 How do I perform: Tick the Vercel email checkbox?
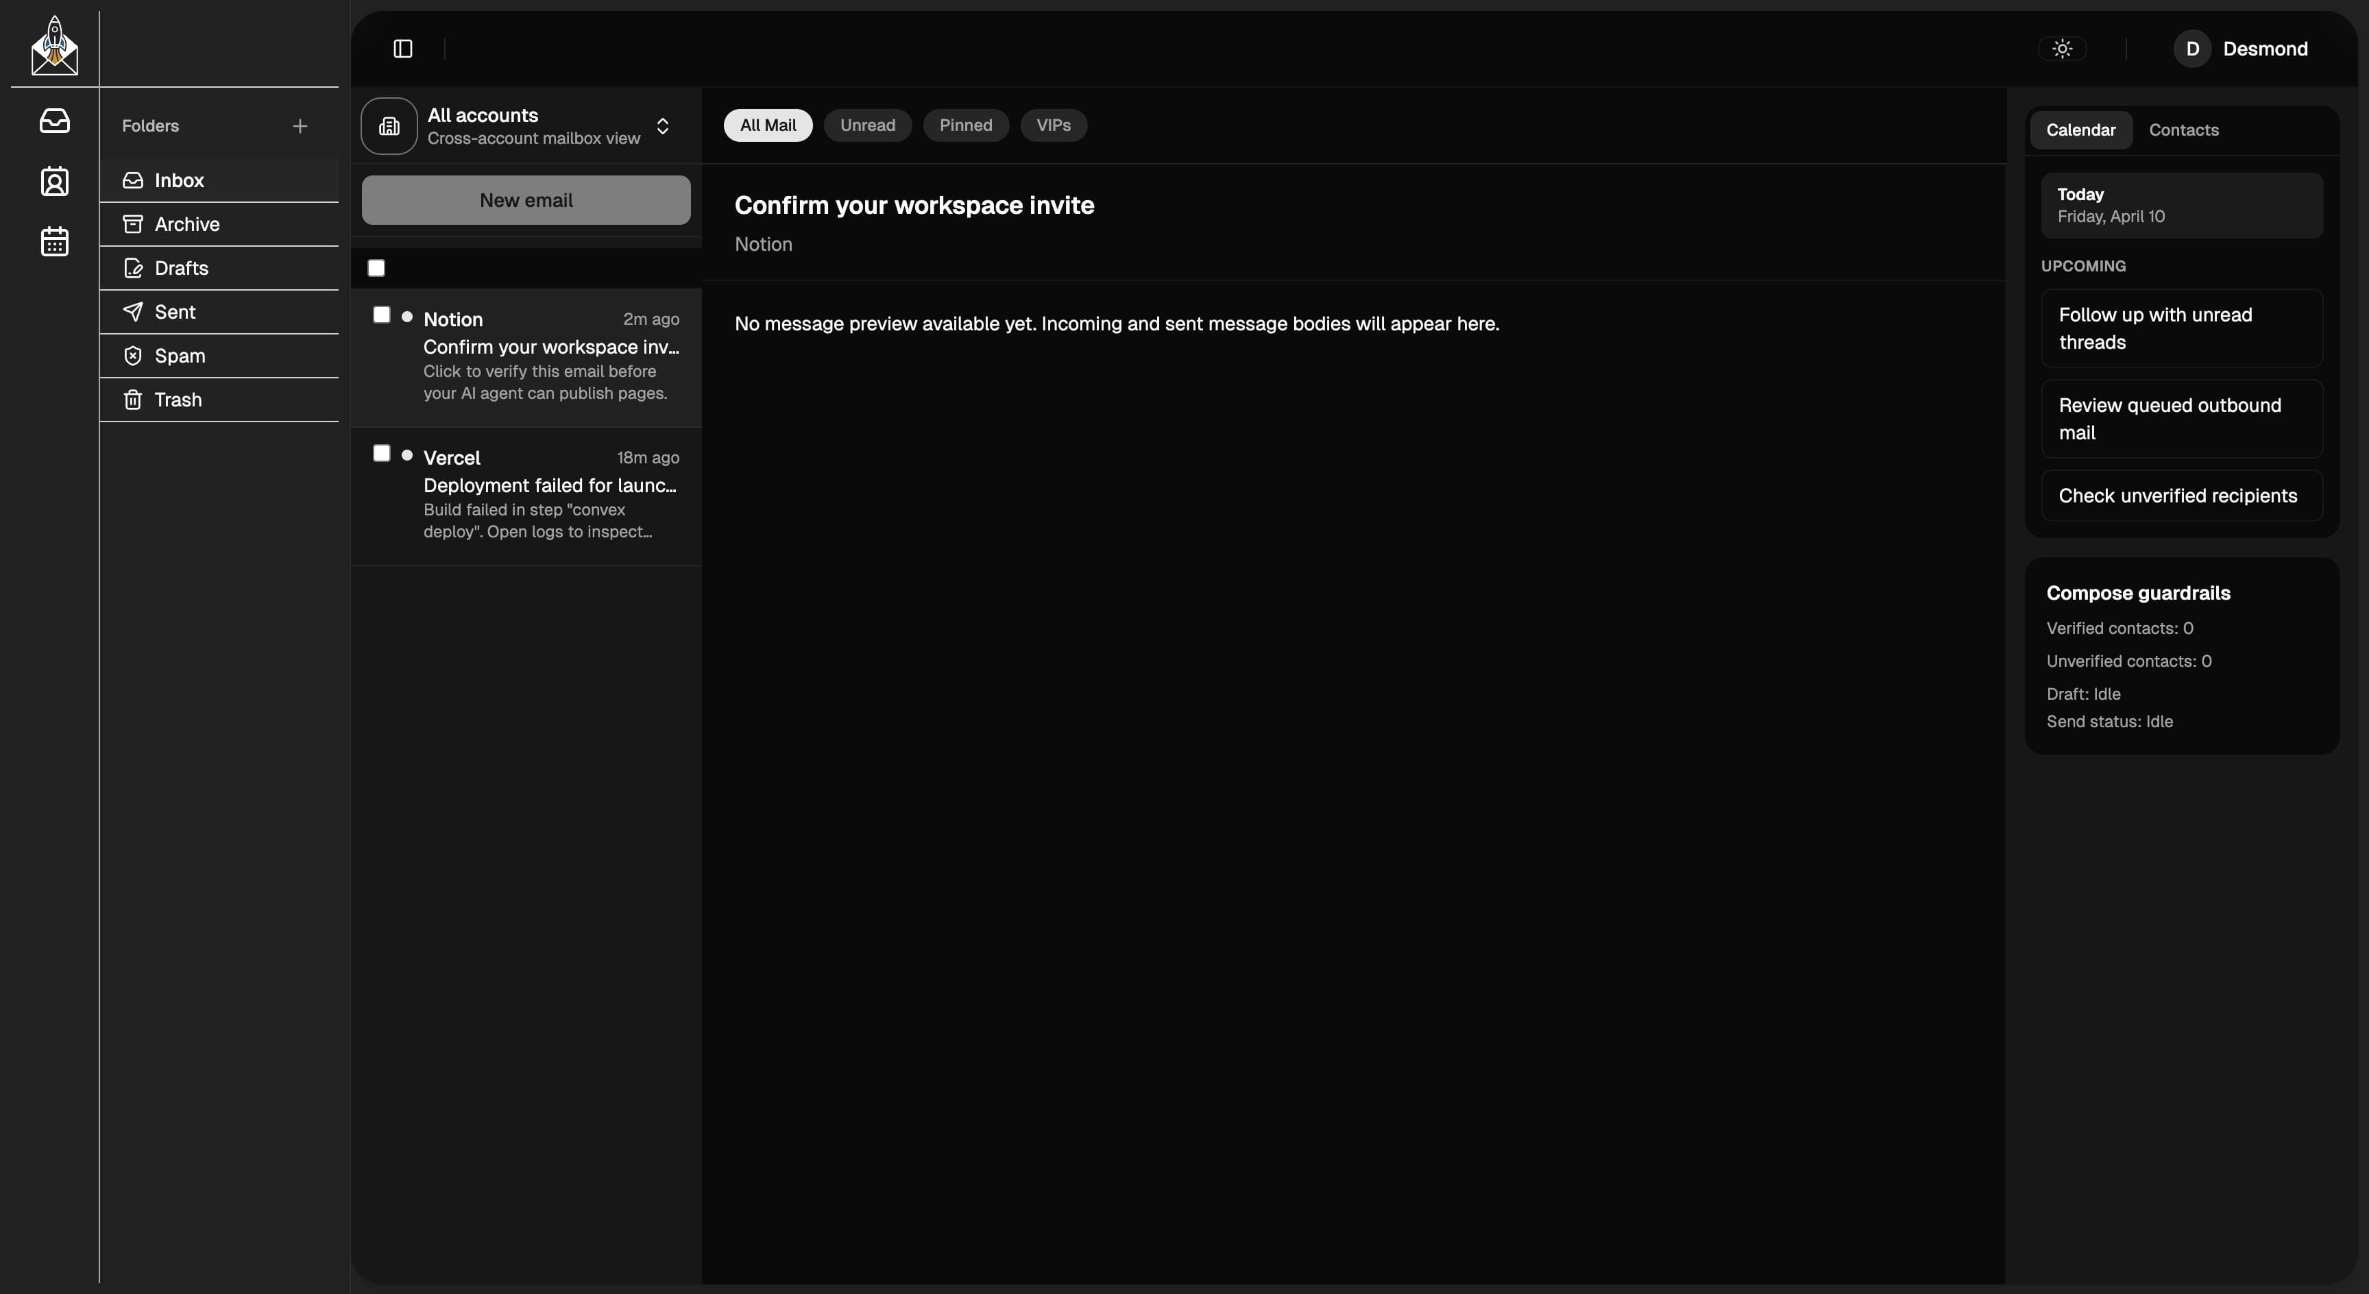click(x=382, y=454)
